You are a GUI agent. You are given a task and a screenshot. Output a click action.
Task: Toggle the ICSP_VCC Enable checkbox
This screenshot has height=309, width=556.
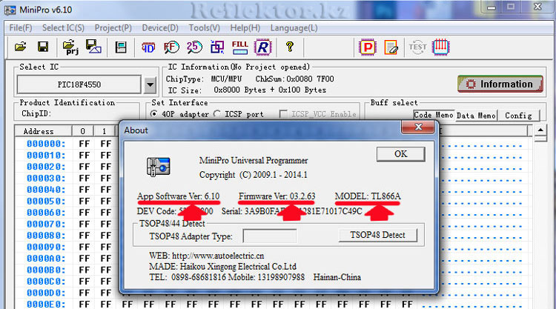[283, 114]
